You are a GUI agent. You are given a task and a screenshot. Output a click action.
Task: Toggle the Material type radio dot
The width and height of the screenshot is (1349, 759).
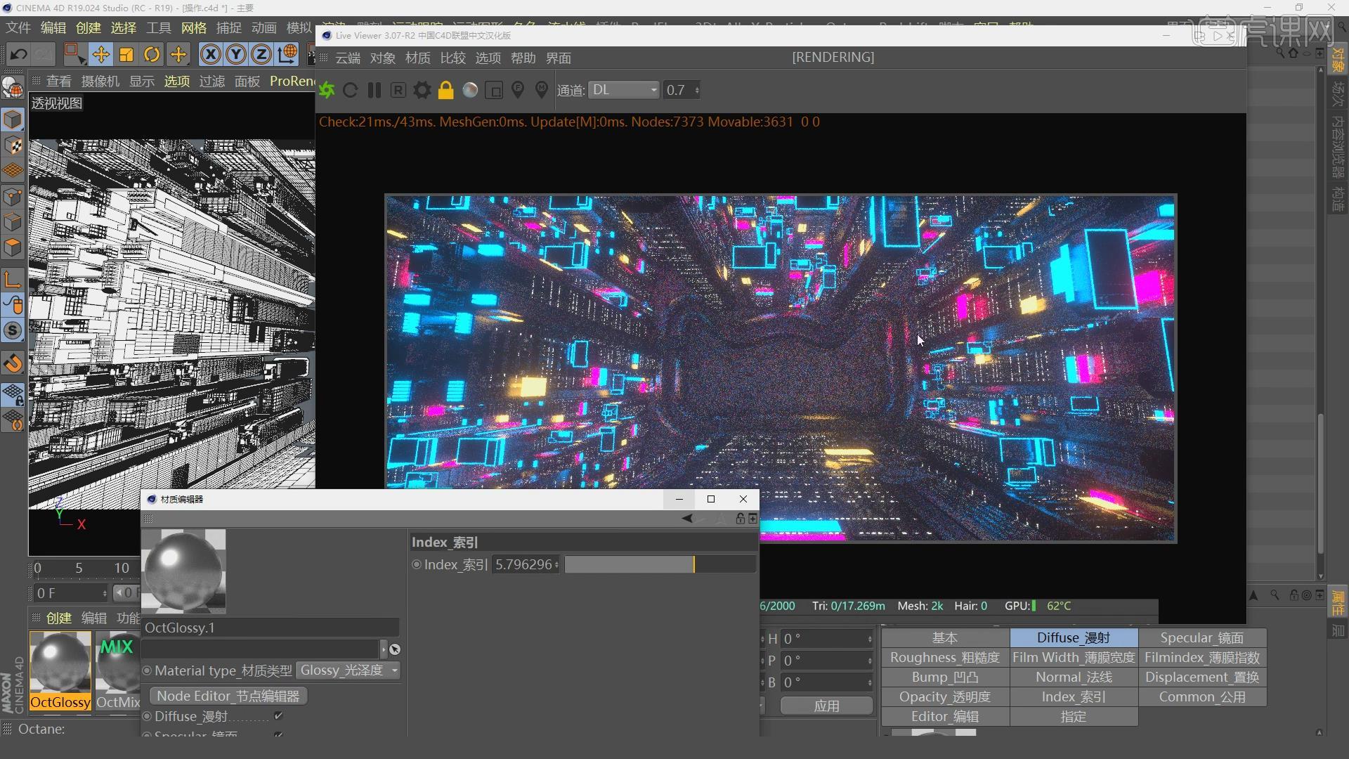(147, 670)
